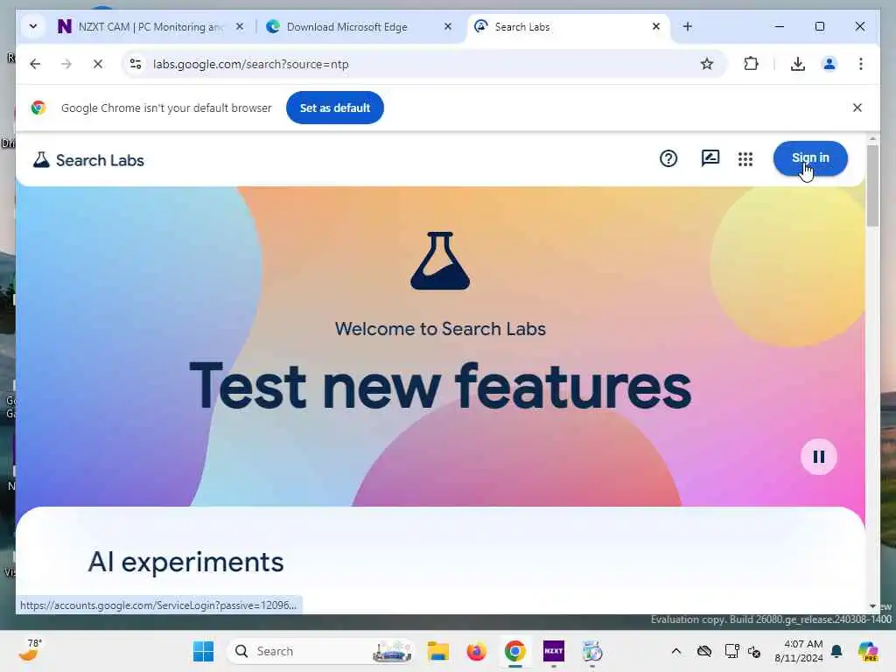
Task: Show hidden system tray icons
Action: [x=676, y=651]
